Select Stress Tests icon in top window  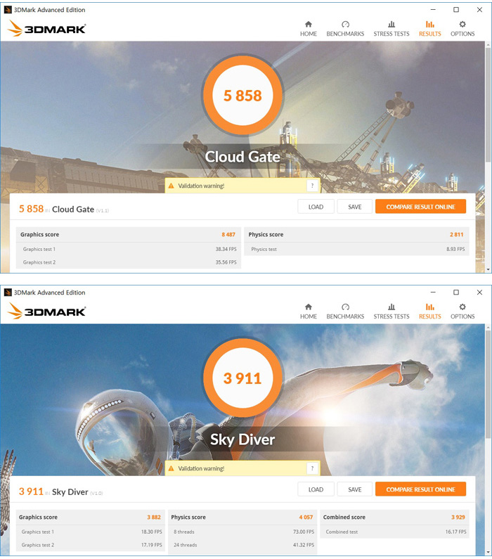pos(391,24)
